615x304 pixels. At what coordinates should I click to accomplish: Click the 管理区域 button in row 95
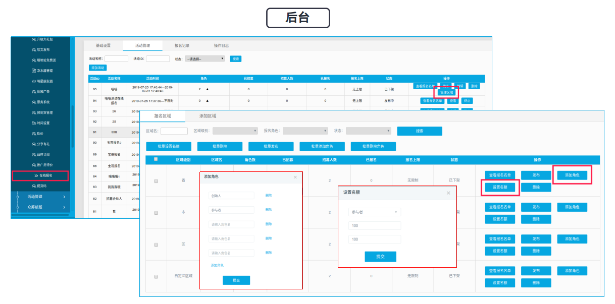(446, 92)
